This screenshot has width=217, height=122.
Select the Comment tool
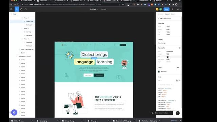point(25,9)
